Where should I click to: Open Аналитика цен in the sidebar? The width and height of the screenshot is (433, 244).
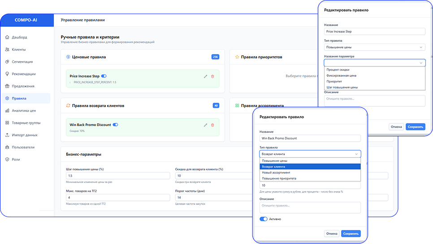click(x=24, y=110)
